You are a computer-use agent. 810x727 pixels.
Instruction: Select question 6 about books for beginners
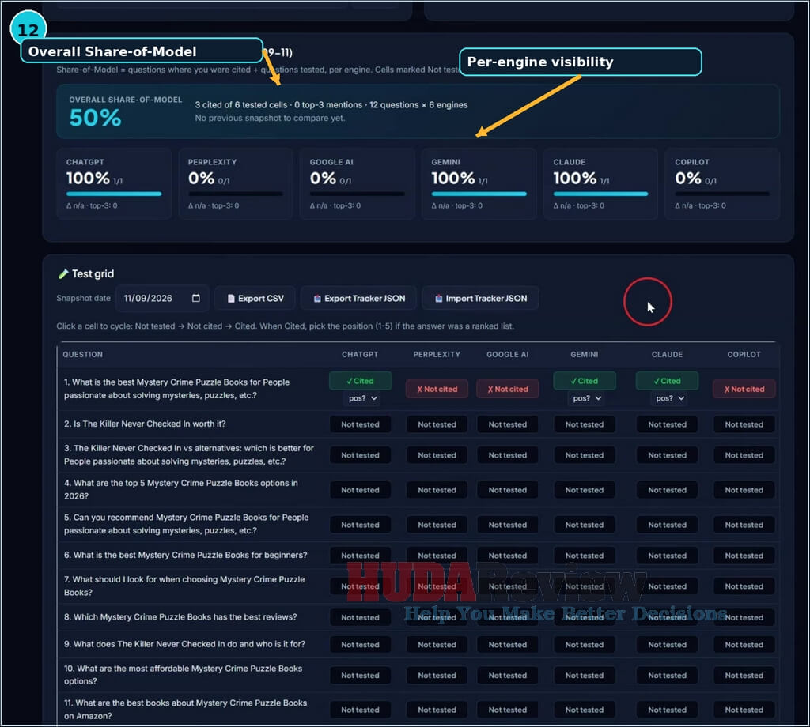point(185,555)
